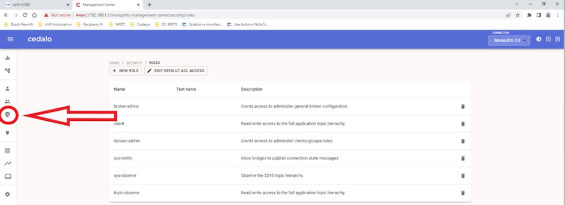565x205 pixels.
Task: Switch to the ctrlX CORE browser tab
Action: click(36, 5)
